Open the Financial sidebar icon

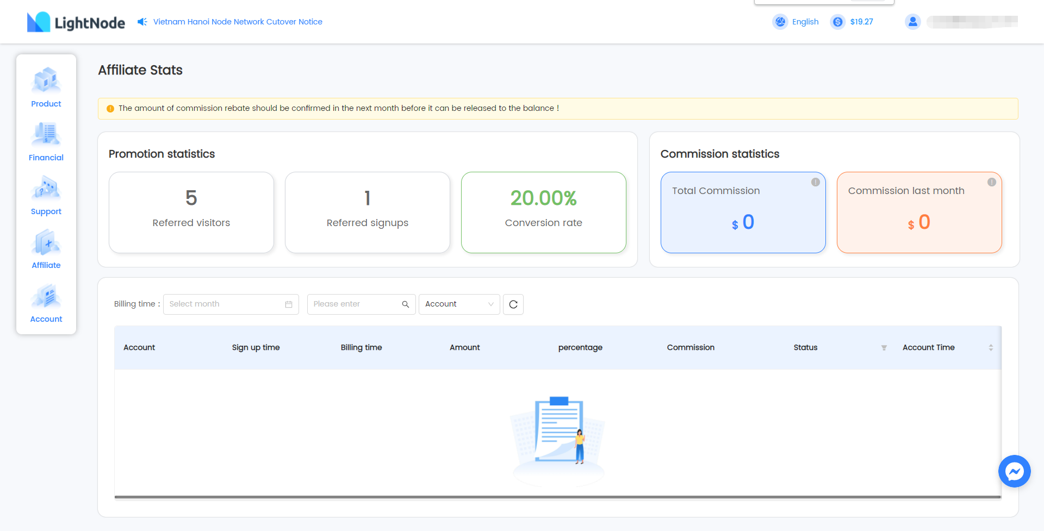click(46, 134)
